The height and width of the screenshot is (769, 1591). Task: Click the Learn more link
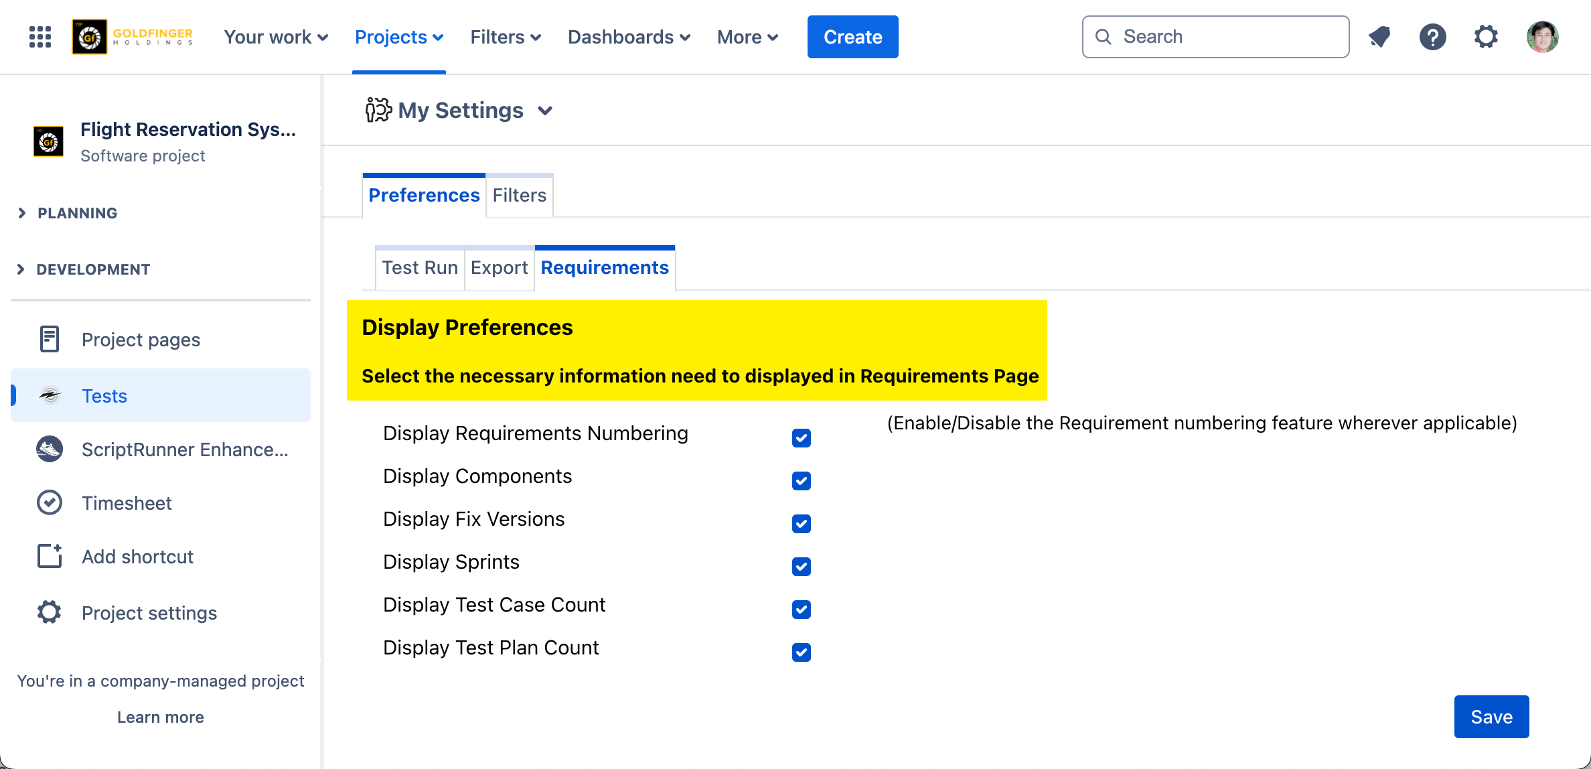[160, 717]
